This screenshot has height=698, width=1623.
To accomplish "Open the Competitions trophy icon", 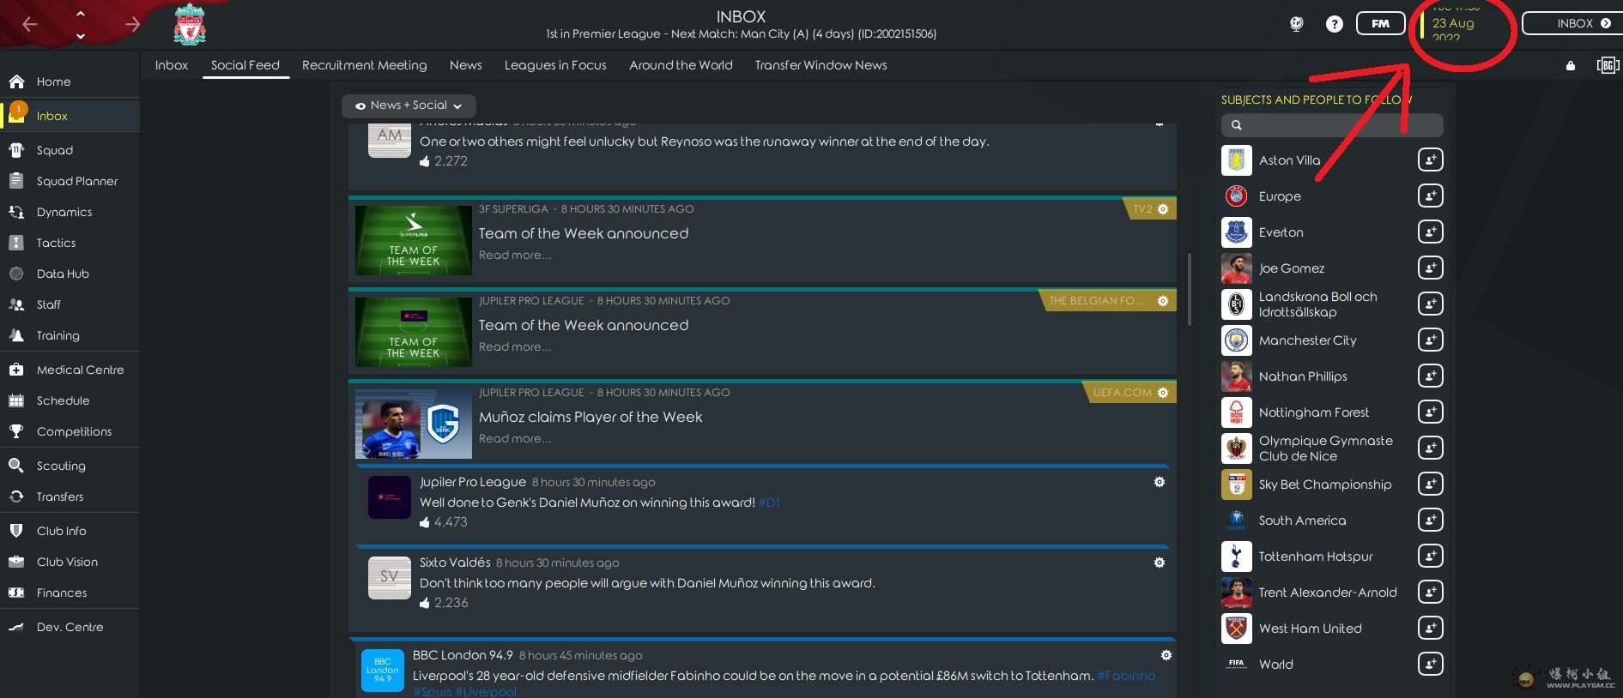I will [x=16, y=431].
